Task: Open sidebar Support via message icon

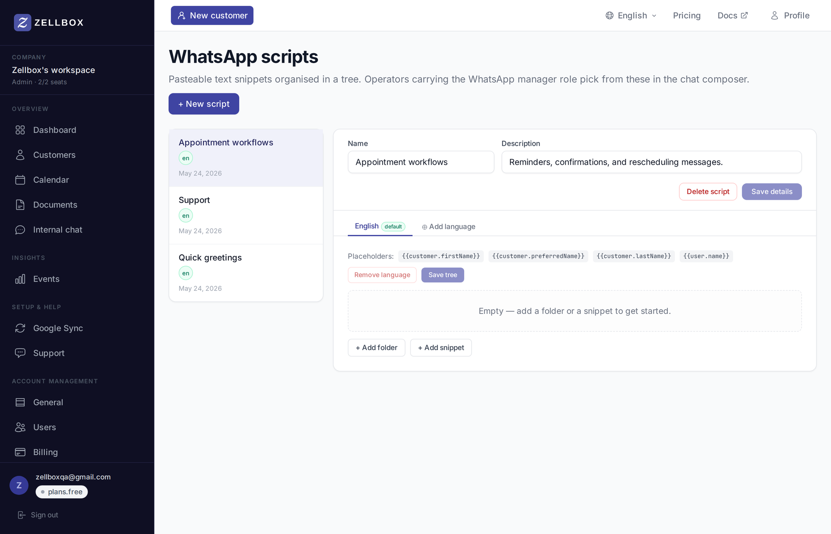Action: (x=20, y=353)
